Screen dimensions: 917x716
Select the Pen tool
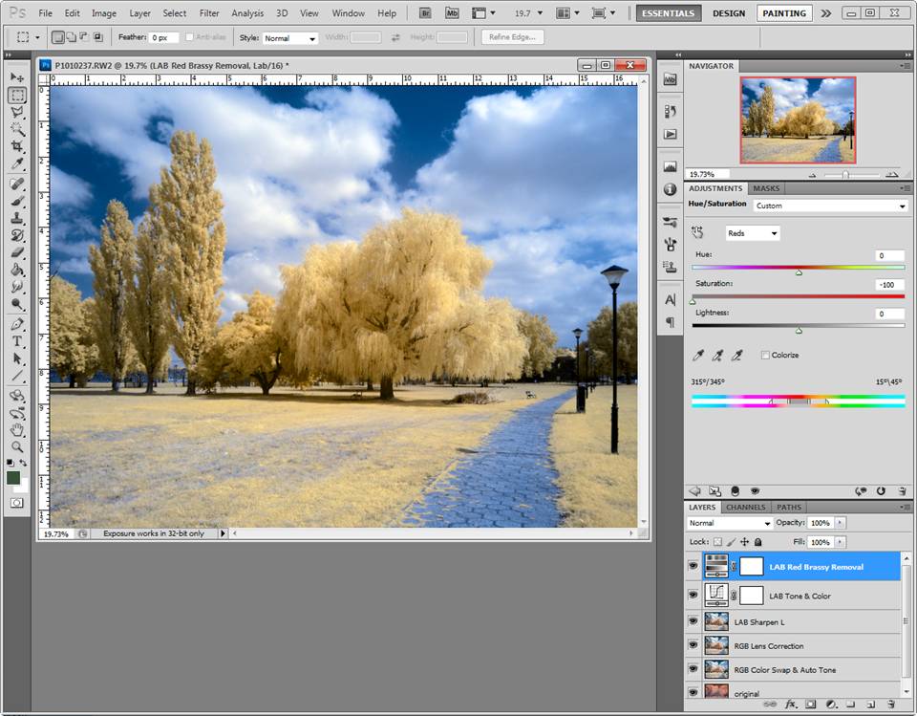click(x=17, y=324)
